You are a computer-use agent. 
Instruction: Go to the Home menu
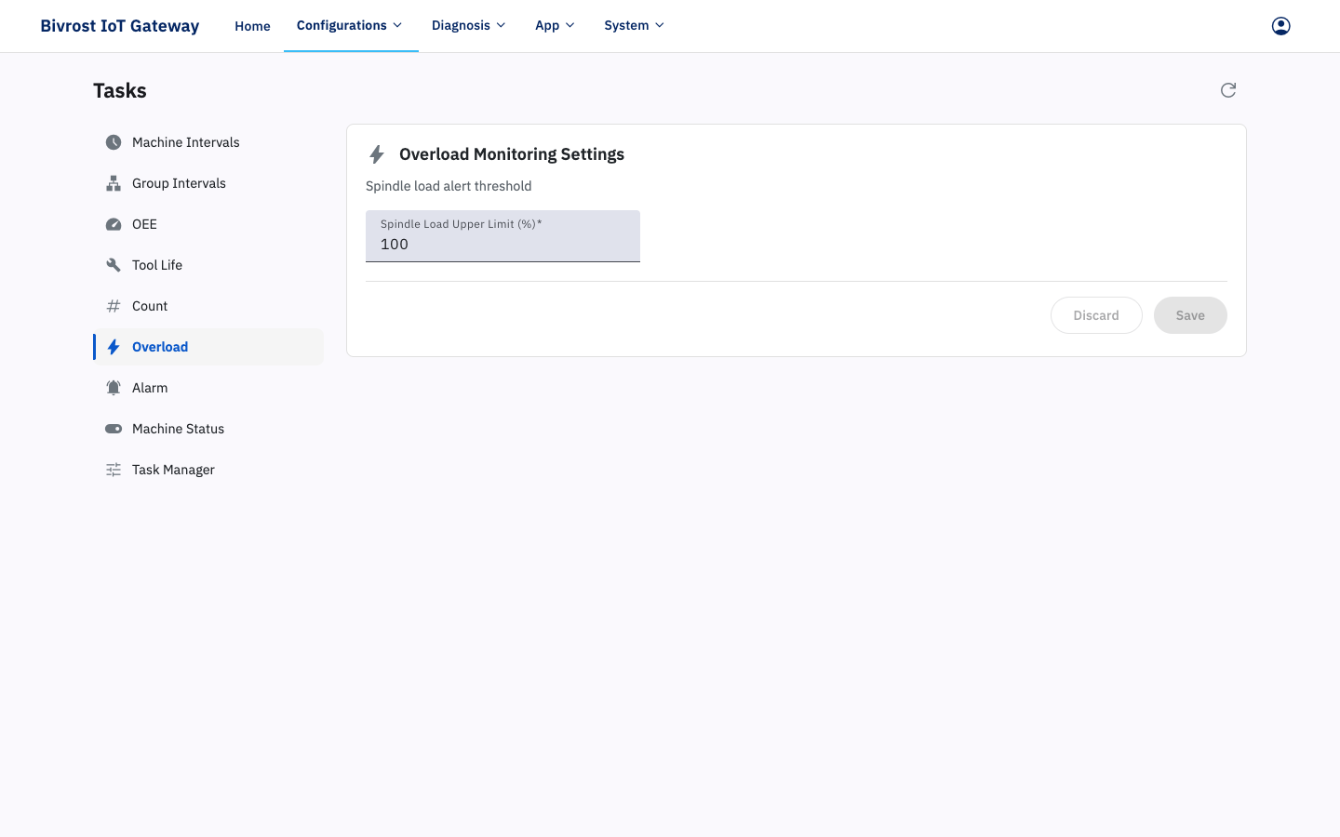(x=252, y=26)
